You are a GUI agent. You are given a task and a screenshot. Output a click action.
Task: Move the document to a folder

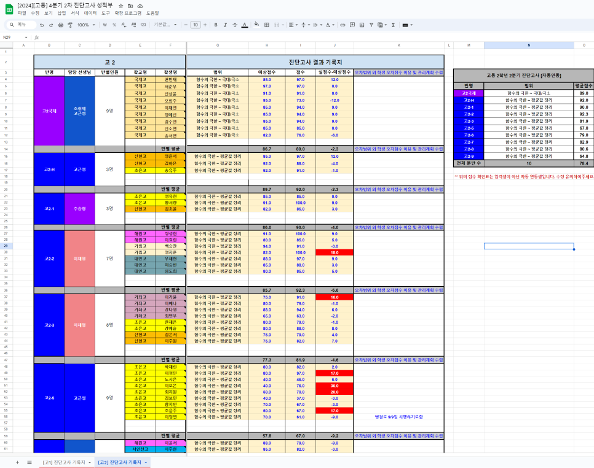(x=130, y=6)
